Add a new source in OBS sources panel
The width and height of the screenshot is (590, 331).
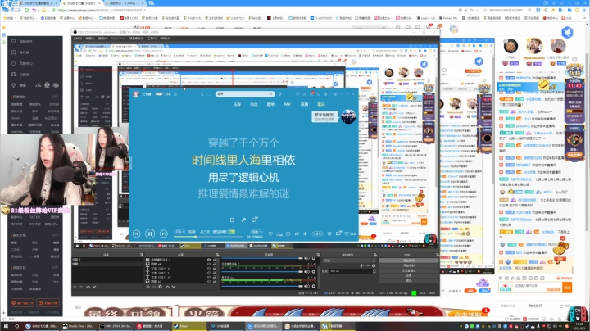pos(147,287)
